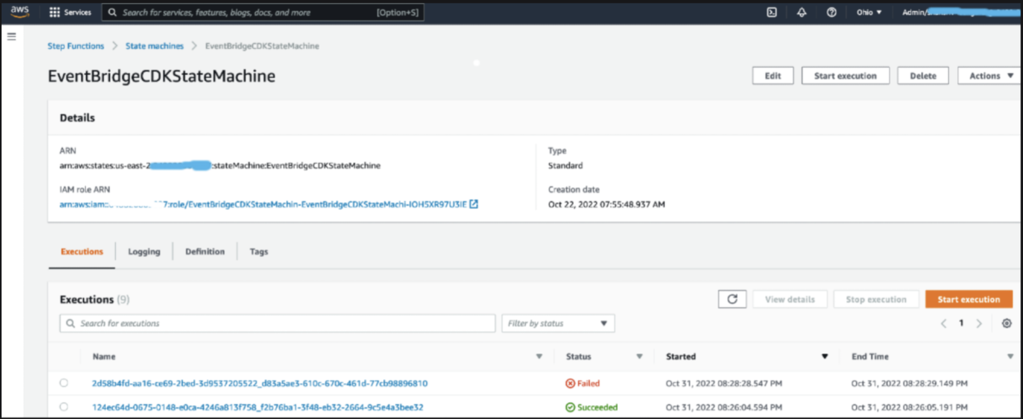This screenshot has width=1023, height=419.
Task: Click the Edit button
Action: tap(773, 76)
